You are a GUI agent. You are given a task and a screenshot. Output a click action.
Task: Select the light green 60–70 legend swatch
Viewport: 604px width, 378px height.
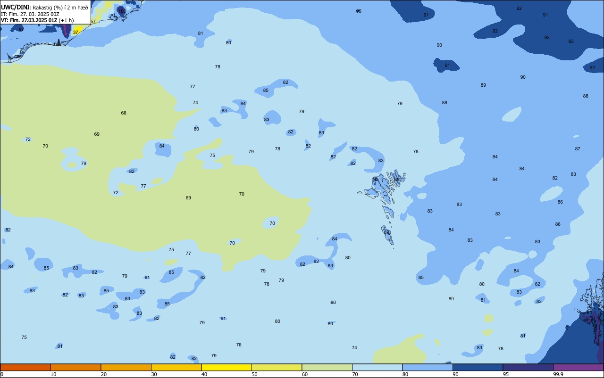pyautogui.click(x=327, y=367)
